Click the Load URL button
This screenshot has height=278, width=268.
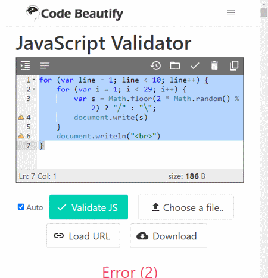point(83,236)
